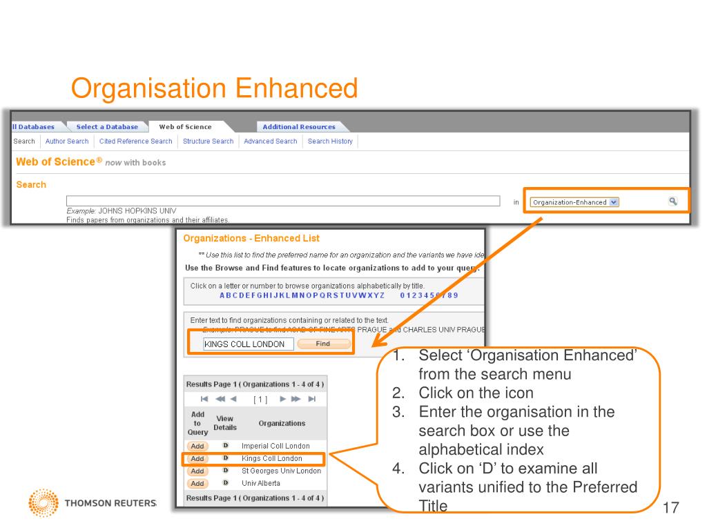Go to Author Search
Screen dimensions: 707x530
coord(67,141)
